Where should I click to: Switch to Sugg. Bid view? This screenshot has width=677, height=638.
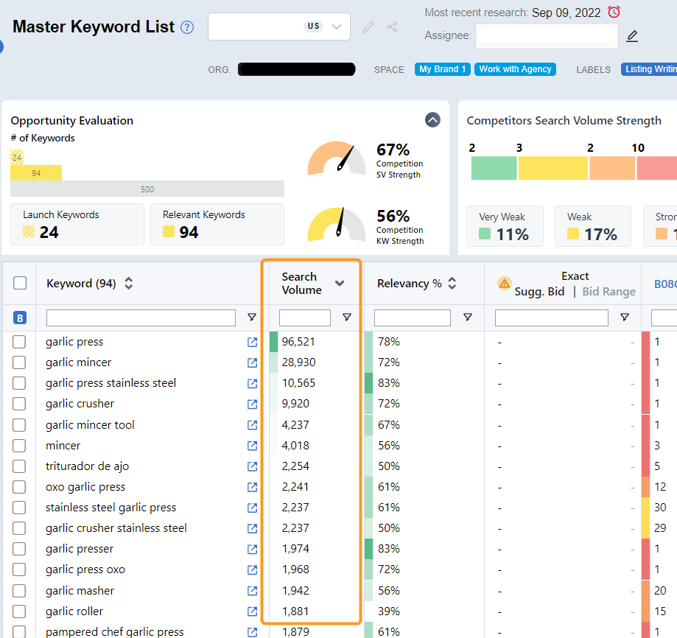click(x=539, y=292)
